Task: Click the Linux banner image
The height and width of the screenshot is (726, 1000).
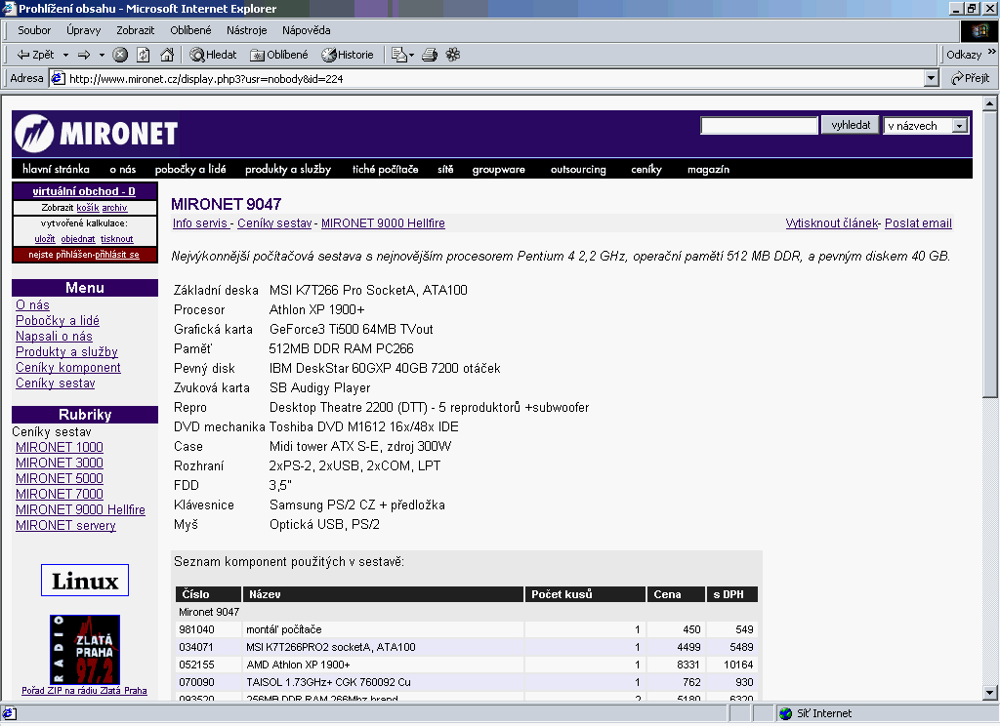Action: click(85, 580)
